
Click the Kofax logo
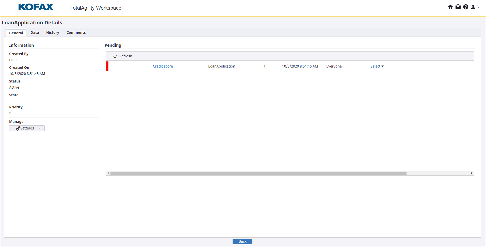click(x=36, y=7)
